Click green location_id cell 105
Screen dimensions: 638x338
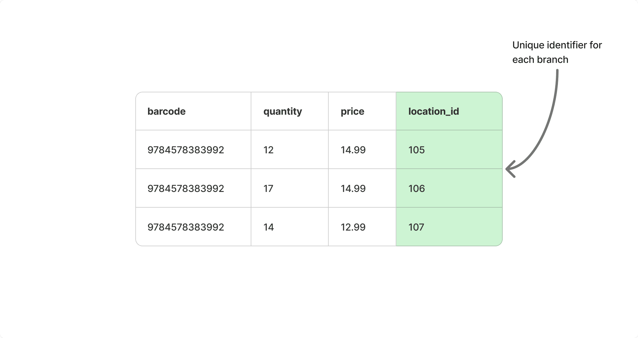pos(416,150)
